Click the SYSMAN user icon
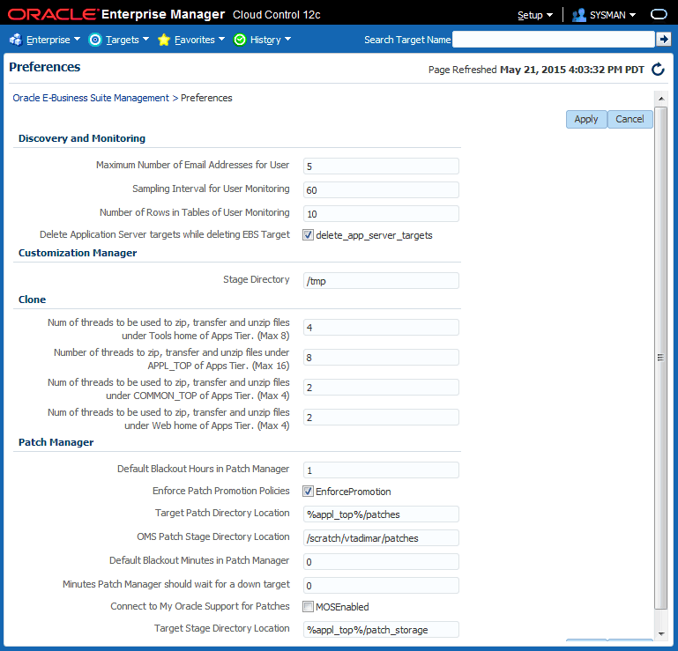Image resolution: width=678 pixels, height=651 pixels. (578, 15)
